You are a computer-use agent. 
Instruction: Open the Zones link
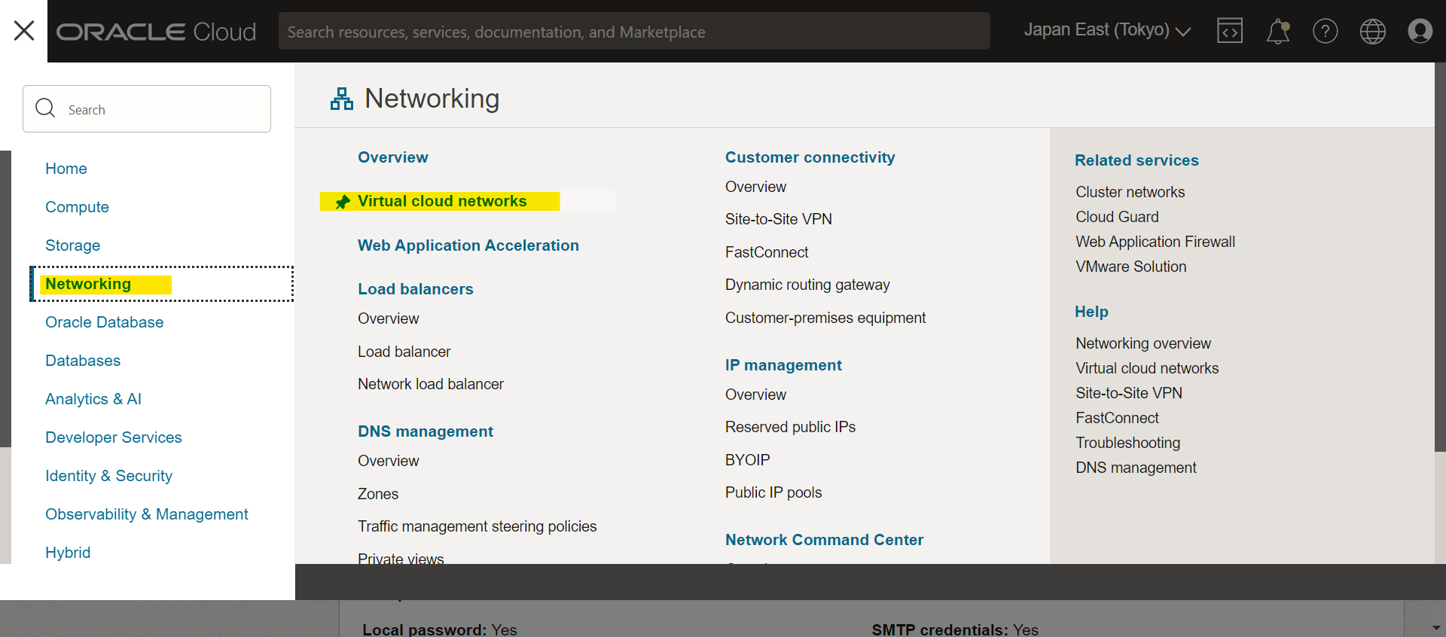point(378,494)
